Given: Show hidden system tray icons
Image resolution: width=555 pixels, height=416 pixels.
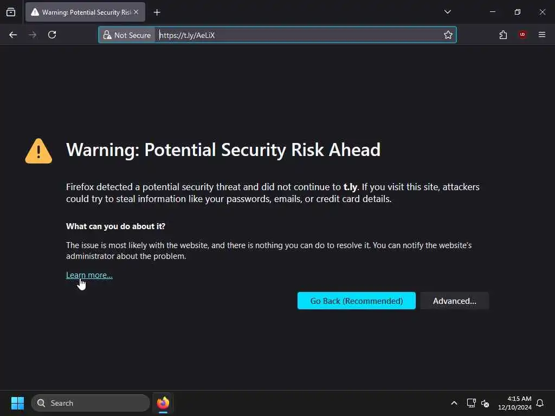Looking at the screenshot, I should point(454,403).
